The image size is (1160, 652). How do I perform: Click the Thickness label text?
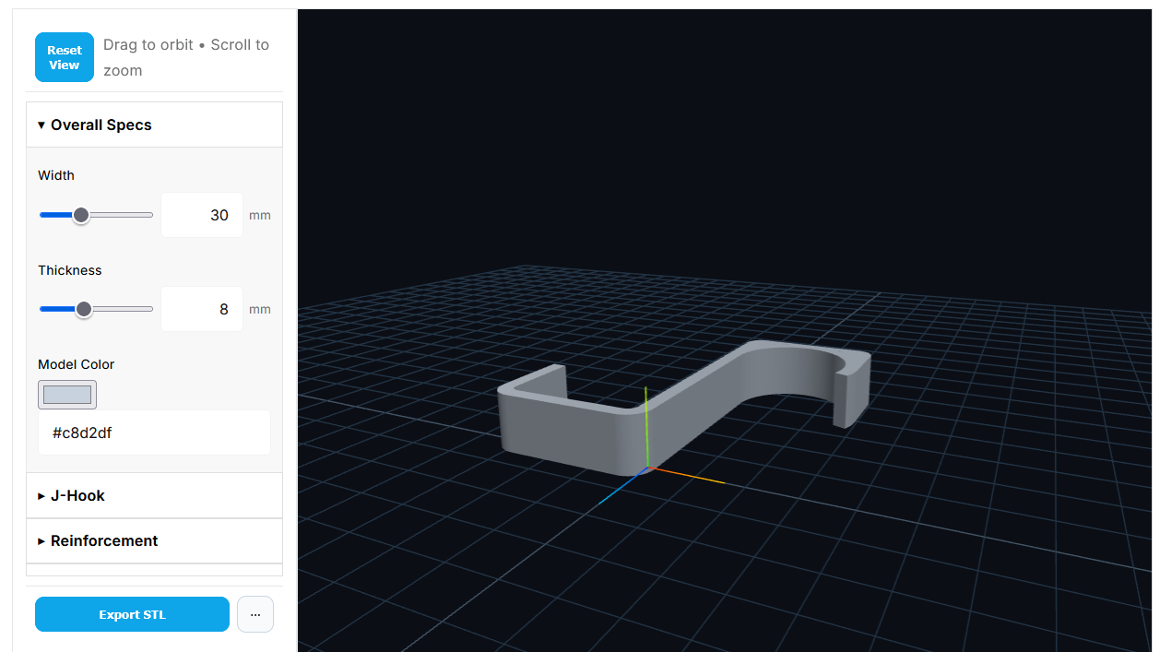[x=70, y=270]
